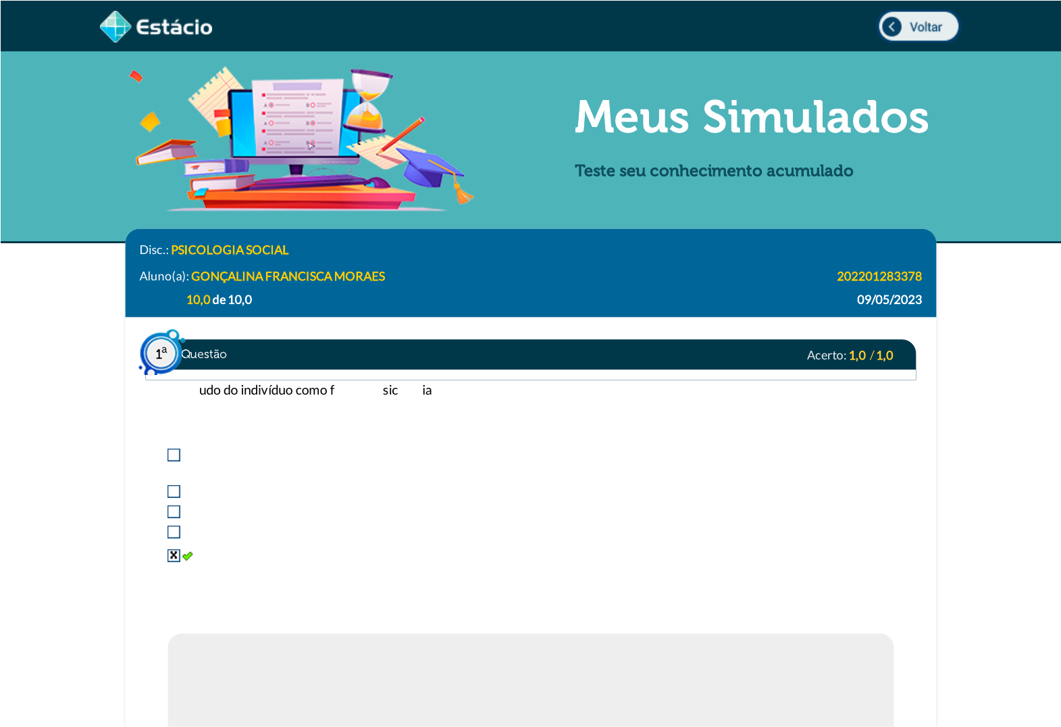Click the hourglass in the banner illustration
Image resolution: width=1061 pixels, height=727 pixels.
point(368,101)
